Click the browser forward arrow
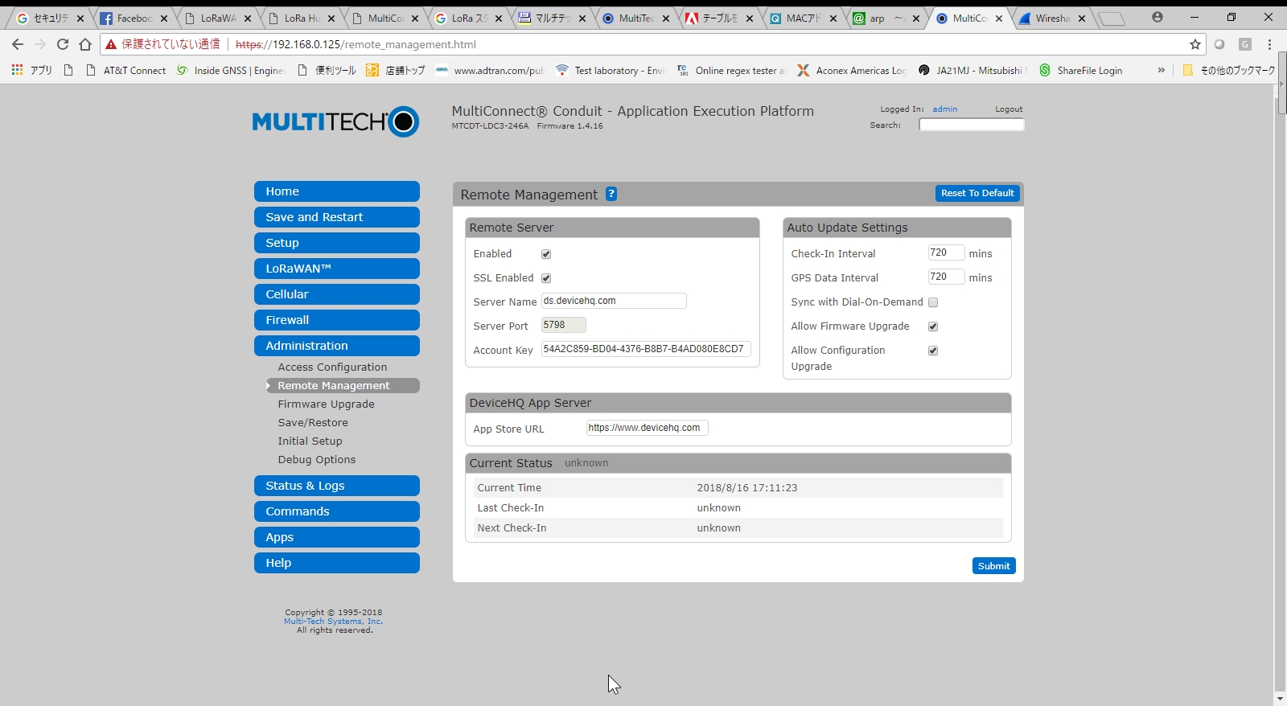Screen dimensions: 1287x706 tap(40, 44)
